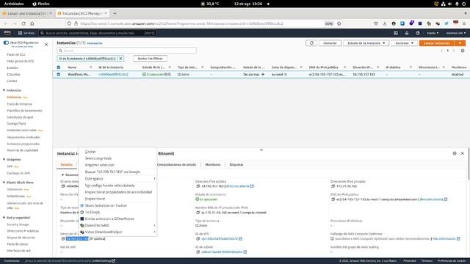This screenshot has height=264, width=470.
Task: Click the Conectar button
Action: 330,43
